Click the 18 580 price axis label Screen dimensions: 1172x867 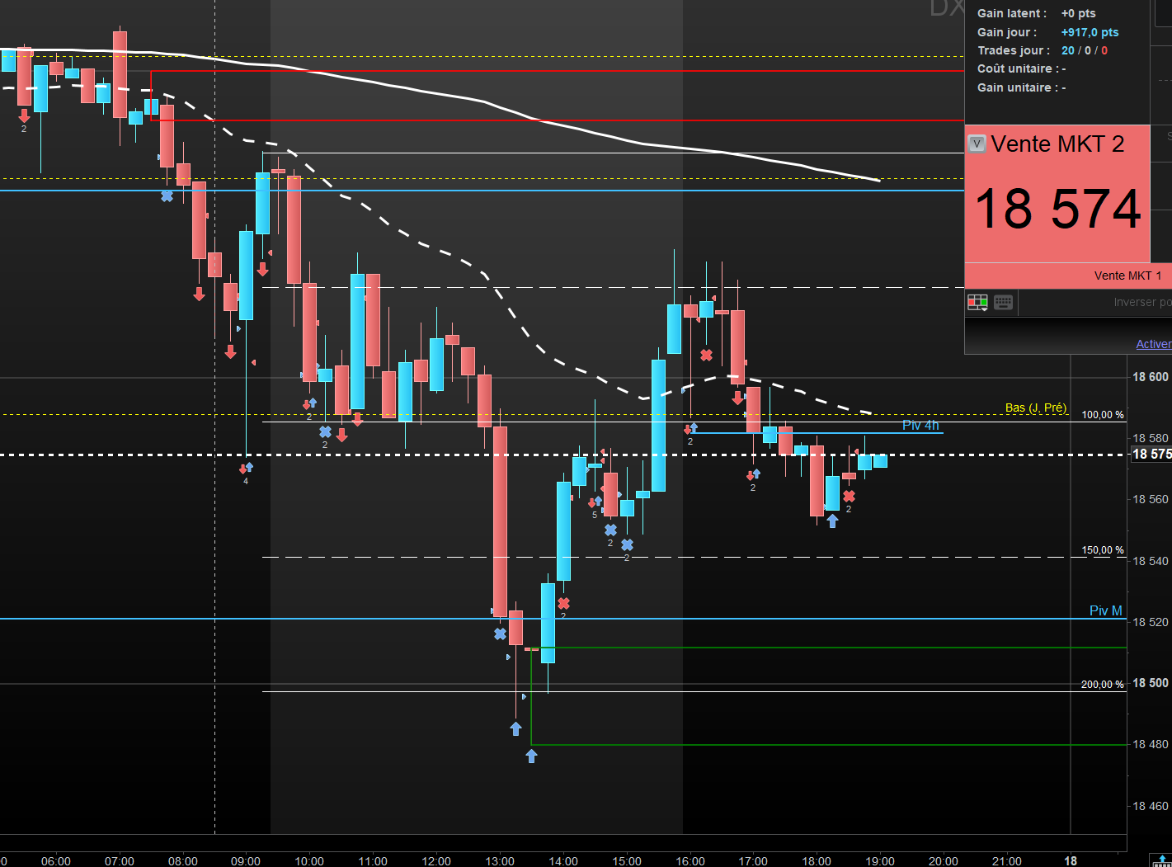pyautogui.click(x=1151, y=438)
